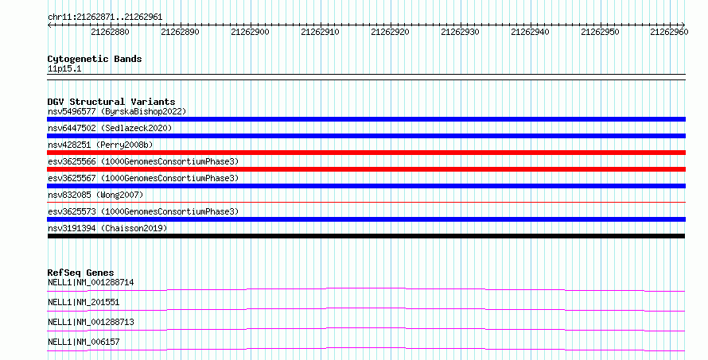Select ruler coordinate 21262890
This screenshot has width=708, height=360.
tap(180, 32)
